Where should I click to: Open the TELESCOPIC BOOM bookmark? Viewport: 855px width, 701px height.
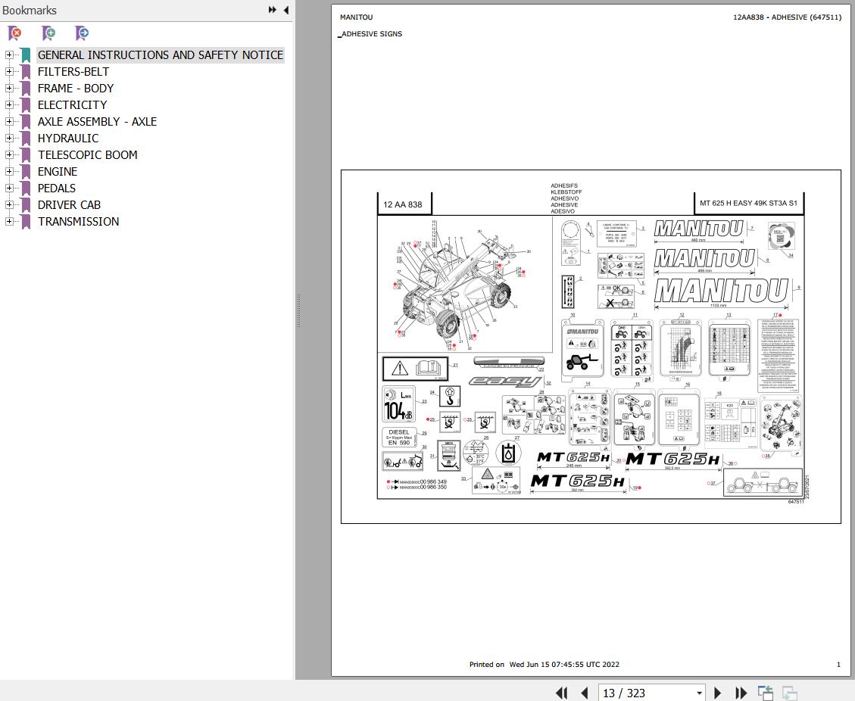[x=87, y=154]
